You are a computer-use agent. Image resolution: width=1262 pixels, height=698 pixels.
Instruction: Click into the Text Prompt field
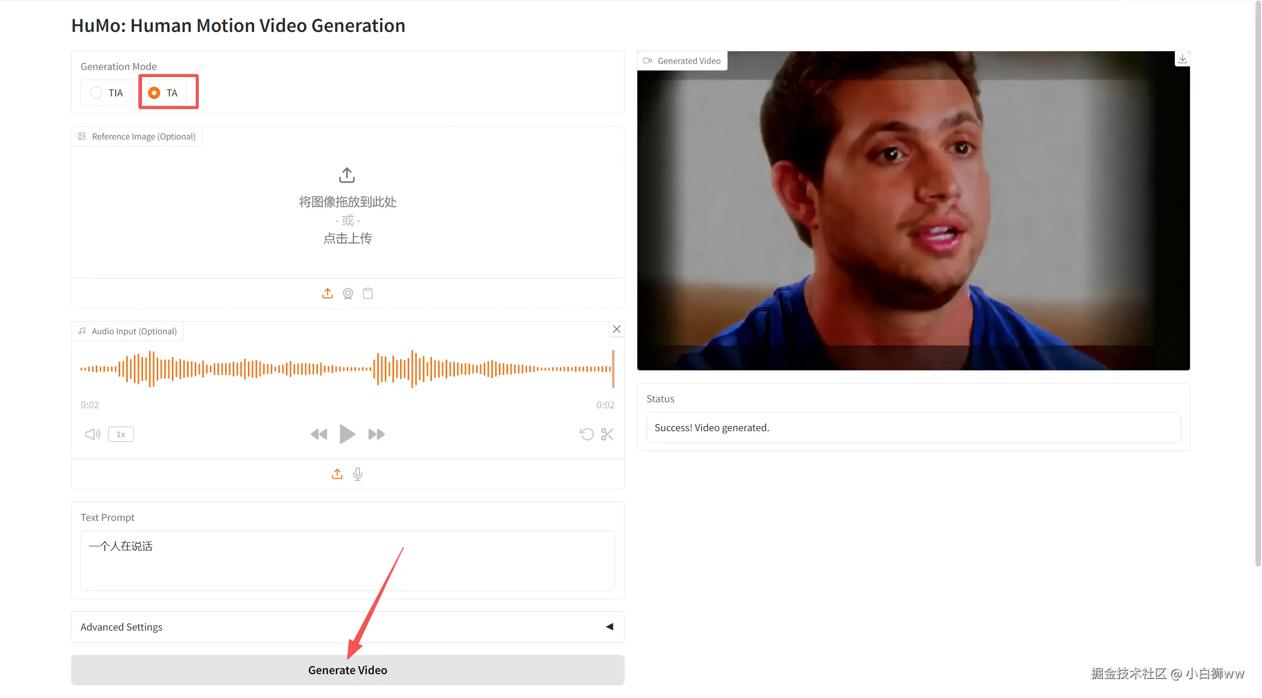(x=347, y=561)
